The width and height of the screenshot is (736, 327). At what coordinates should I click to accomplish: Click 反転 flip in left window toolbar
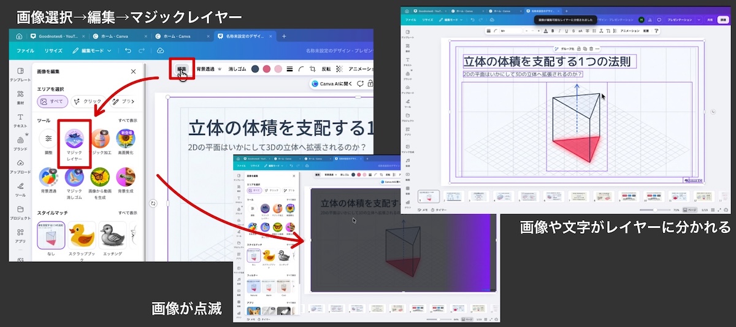[x=326, y=69]
